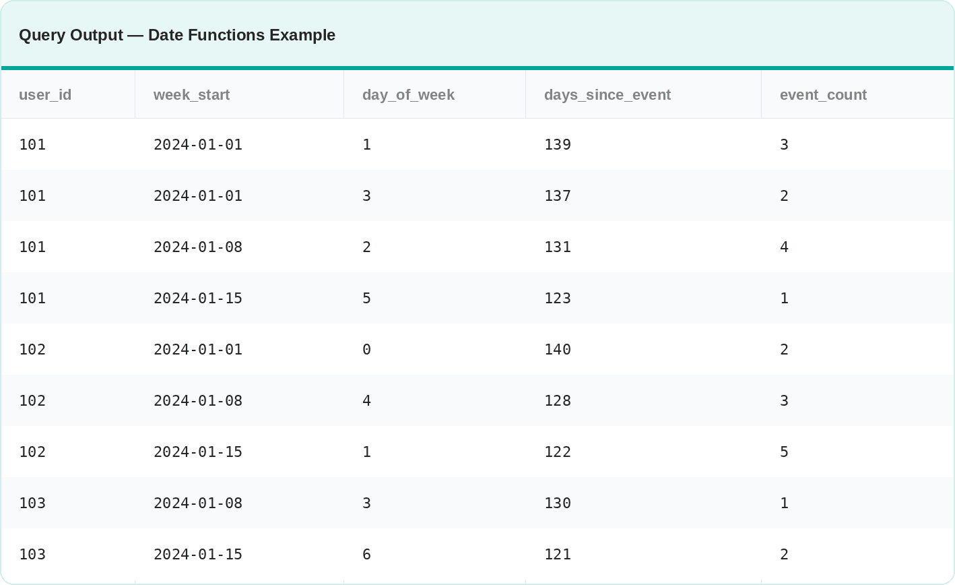Click user_id 103 in the row with 130
This screenshot has height=585, width=955.
32,503
